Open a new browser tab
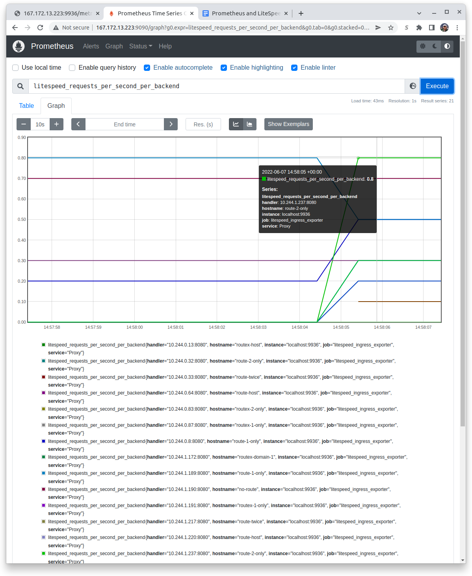472x576 pixels. click(301, 13)
